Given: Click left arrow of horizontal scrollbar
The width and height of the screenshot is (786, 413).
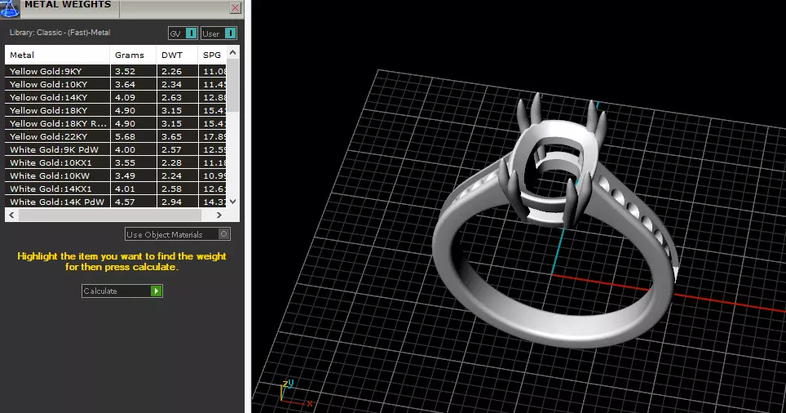Looking at the screenshot, I should [11, 215].
